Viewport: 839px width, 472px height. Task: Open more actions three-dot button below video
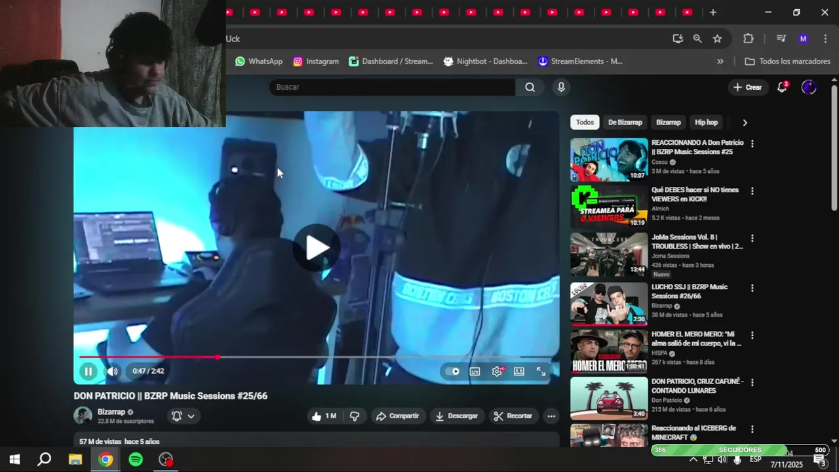pyautogui.click(x=551, y=416)
